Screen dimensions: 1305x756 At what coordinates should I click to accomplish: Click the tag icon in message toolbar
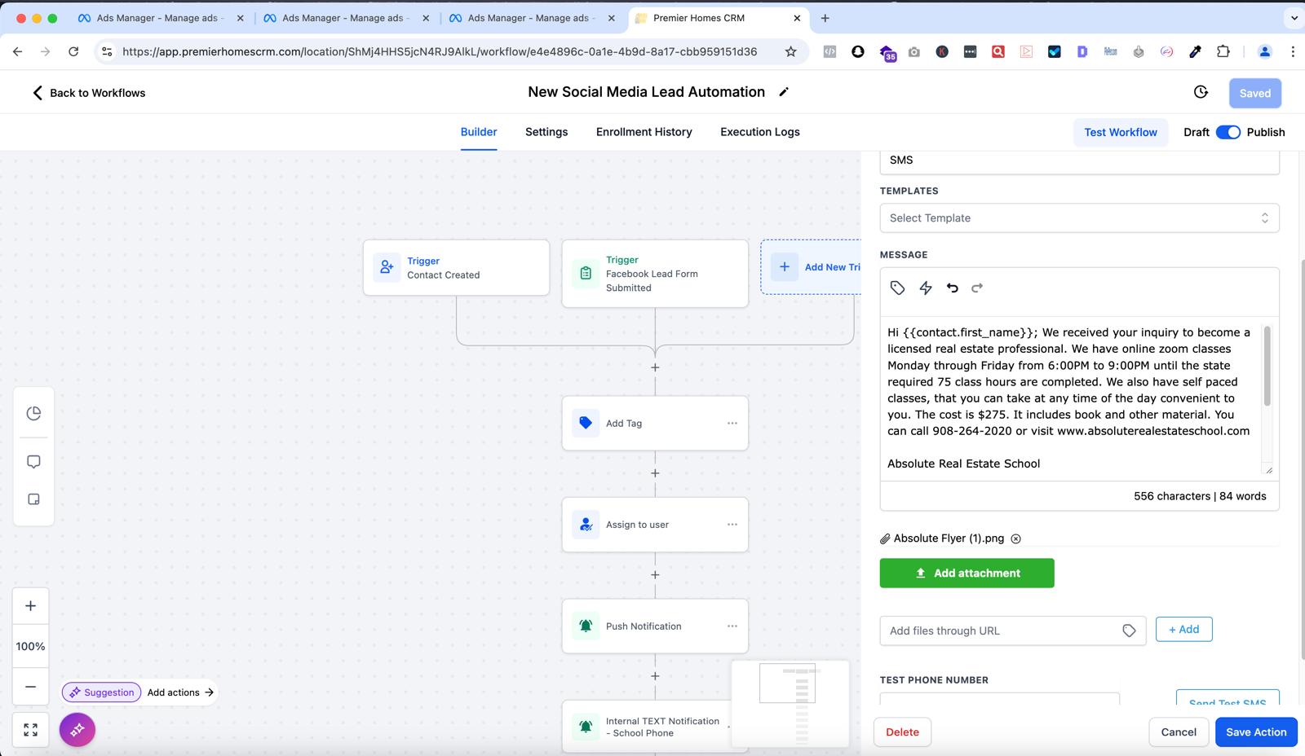coord(897,288)
